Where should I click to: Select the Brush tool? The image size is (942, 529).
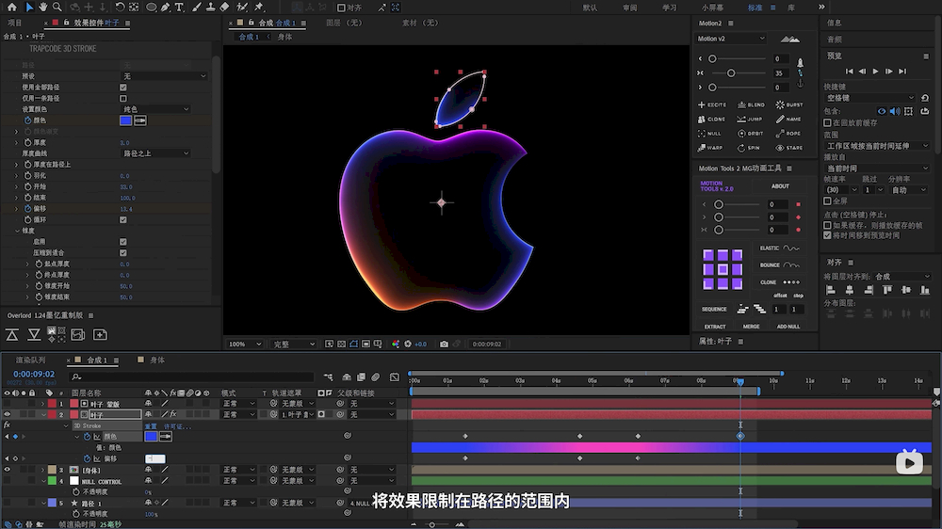197,8
